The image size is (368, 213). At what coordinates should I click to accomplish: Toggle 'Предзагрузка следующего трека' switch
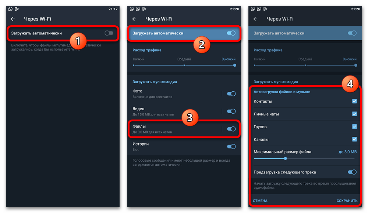pos(352,172)
